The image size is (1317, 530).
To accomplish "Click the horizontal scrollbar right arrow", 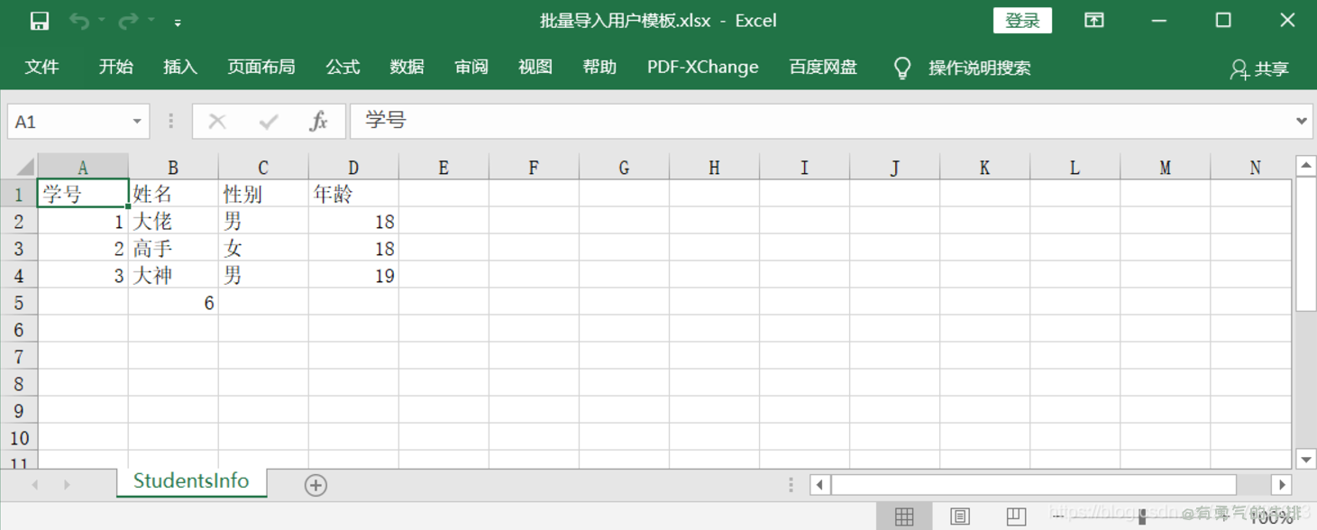I will [x=1281, y=485].
